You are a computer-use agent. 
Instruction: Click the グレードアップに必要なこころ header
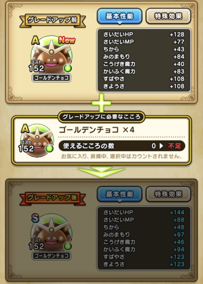click(101, 117)
